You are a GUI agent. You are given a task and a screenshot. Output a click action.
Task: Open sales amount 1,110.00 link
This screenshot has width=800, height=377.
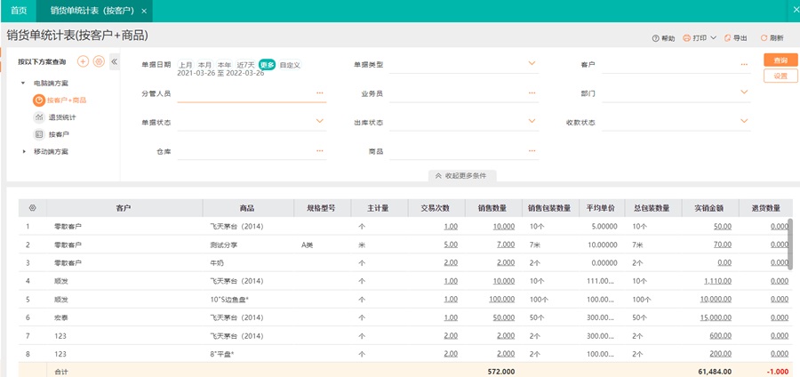[717, 281]
